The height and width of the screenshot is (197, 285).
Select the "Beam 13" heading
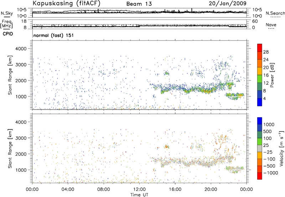pos(139,4)
